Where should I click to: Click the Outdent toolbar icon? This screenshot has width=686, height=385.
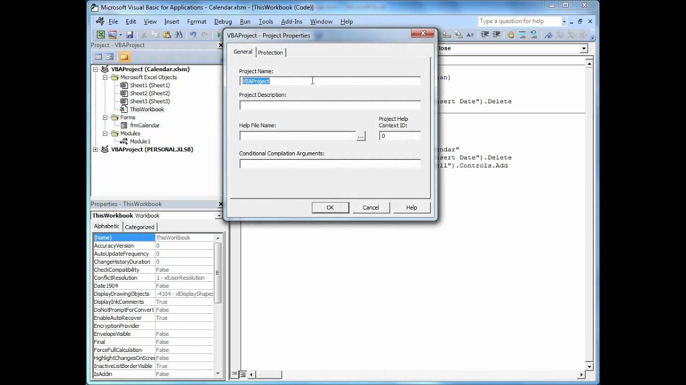point(496,35)
